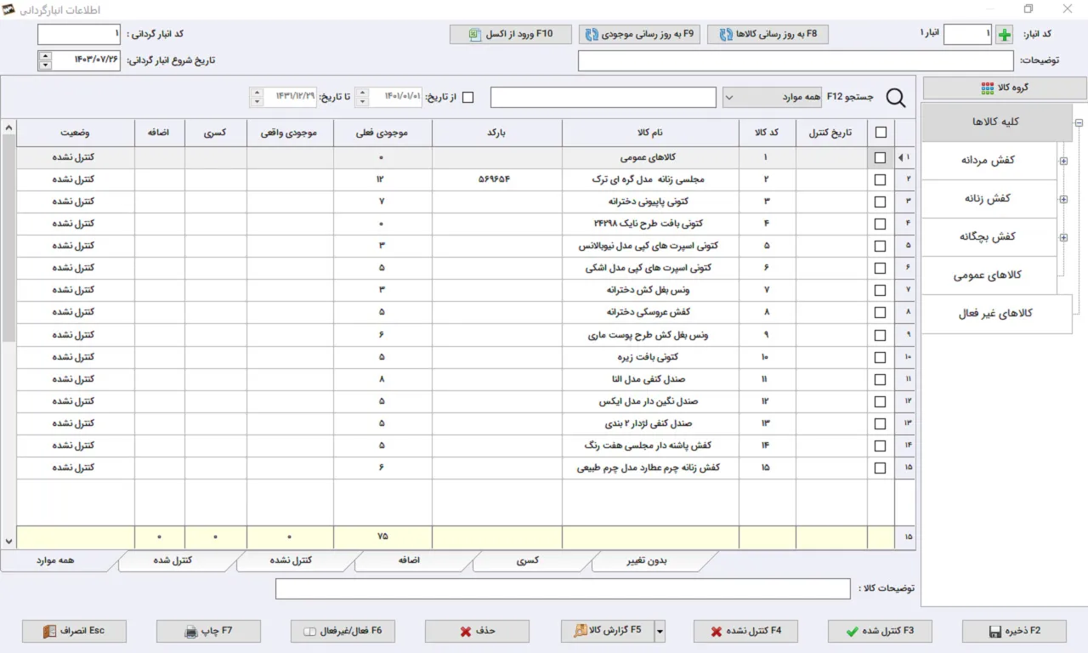
Task: Click refresh icon on F9 inventory update button
Action: (591, 35)
